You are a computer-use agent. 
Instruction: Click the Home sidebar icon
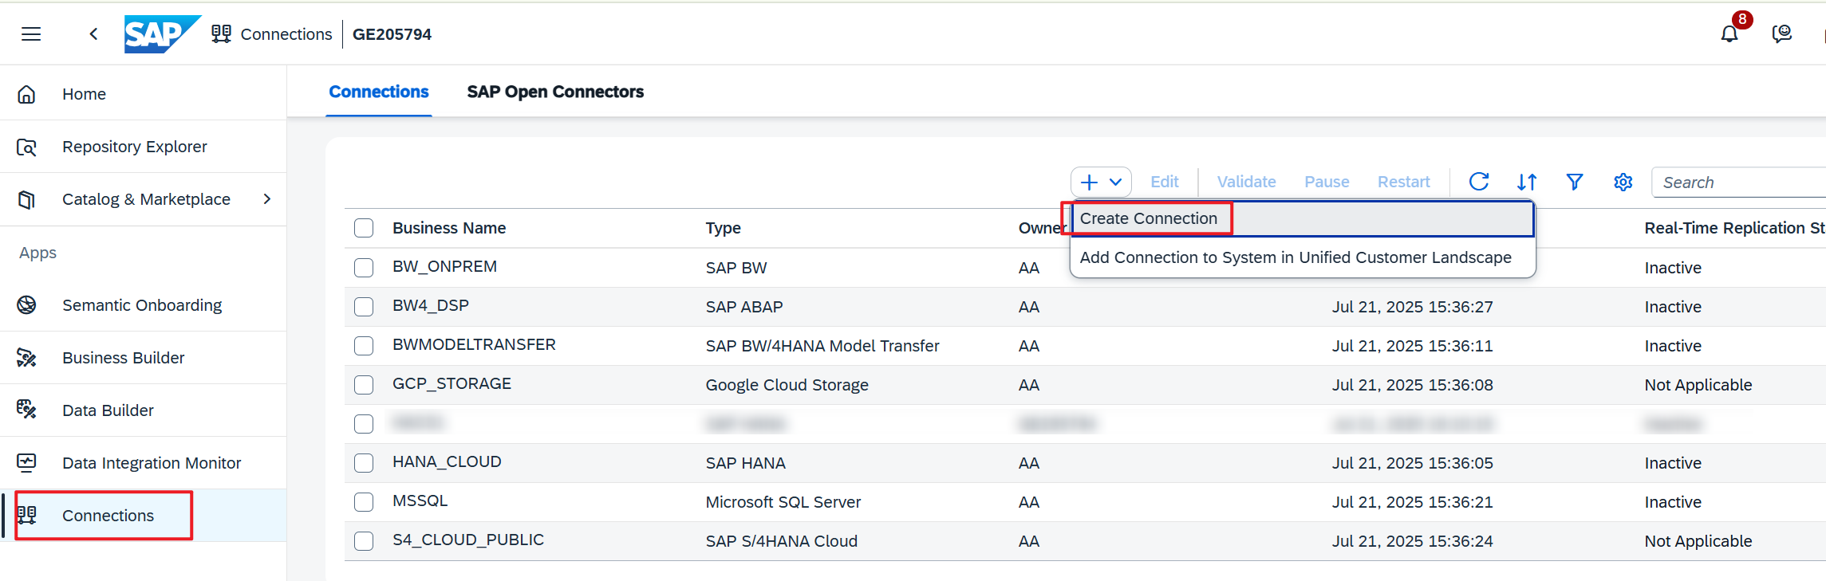click(x=26, y=94)
